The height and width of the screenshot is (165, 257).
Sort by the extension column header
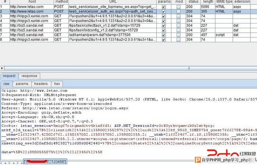[242, 1]
